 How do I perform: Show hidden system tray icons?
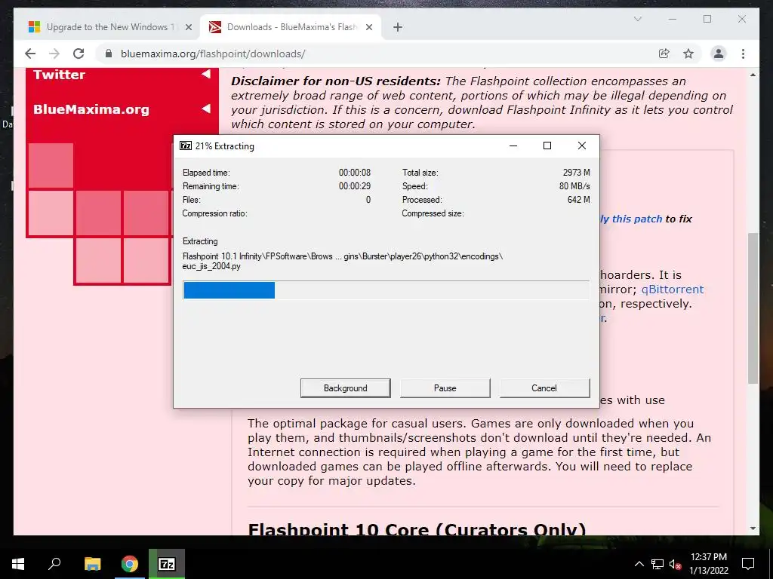pyautogui.click(x=639, y=564)
